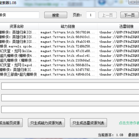Click the 磁力链接 column header
The width and height of the screenshot is (139, 139).
coord(68,26)
